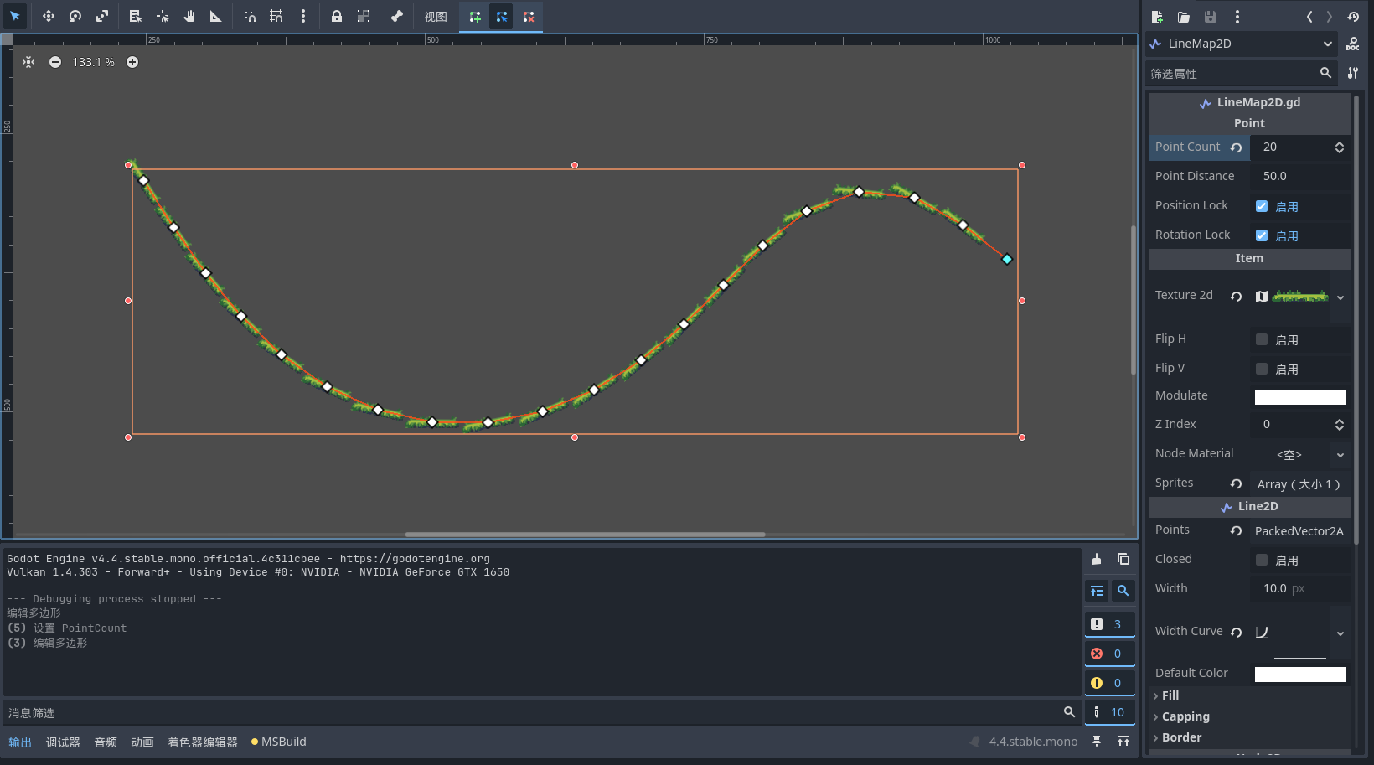Disable the Position Lock checkbox

tap(1262, 206)
